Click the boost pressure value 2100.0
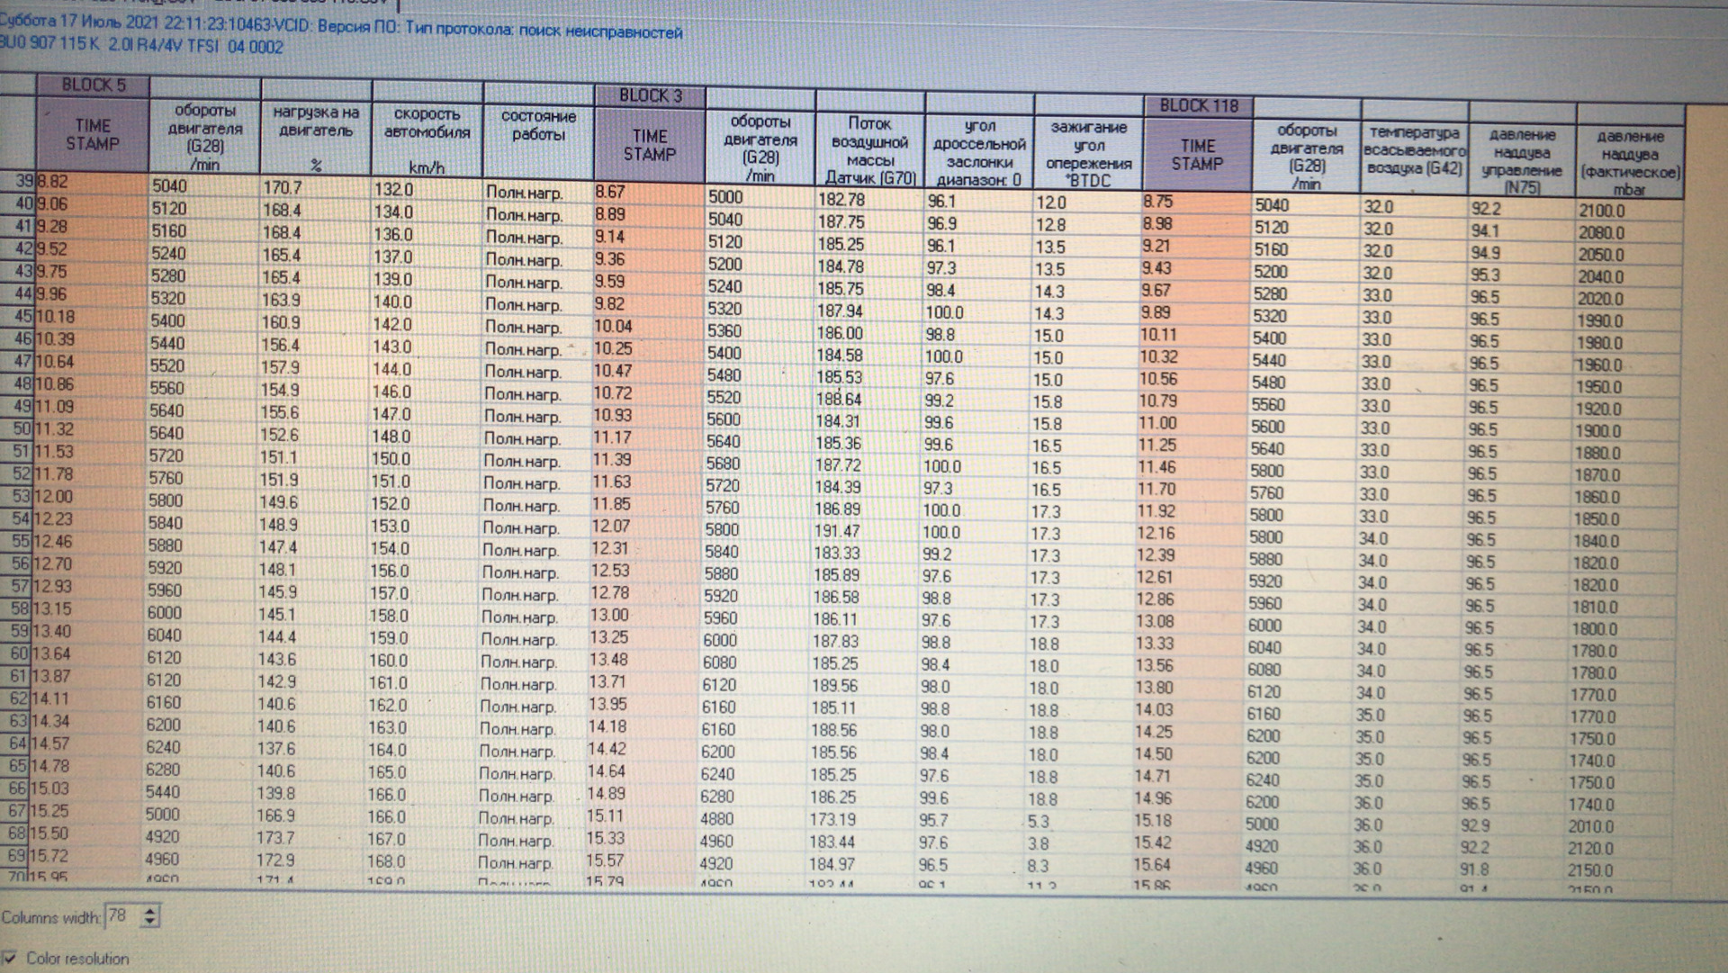The image size is (1728, 973). [1601, 211]
